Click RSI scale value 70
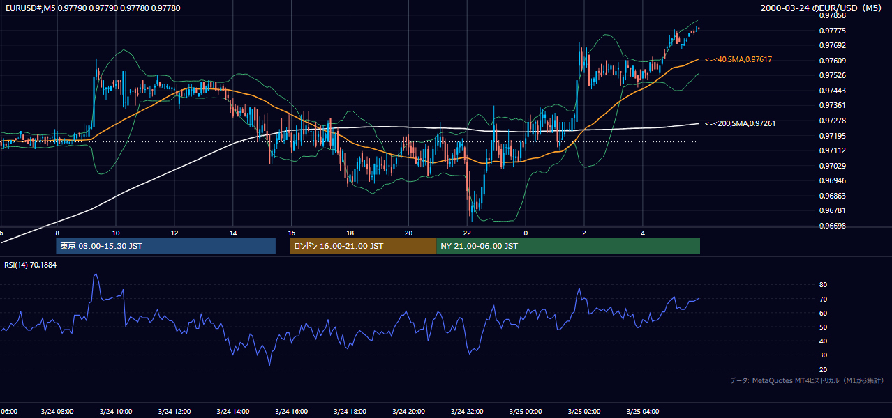This screenshot has height=418, width=892. [823, 299]
